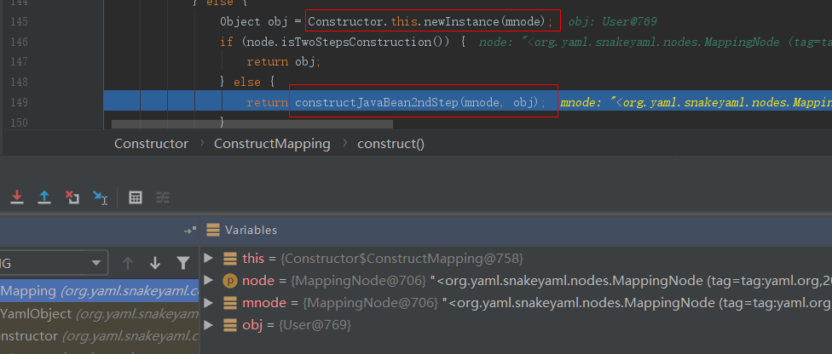832x354 pixels.
Task: Click the restore layout pin icon
Action: [189, 231]
